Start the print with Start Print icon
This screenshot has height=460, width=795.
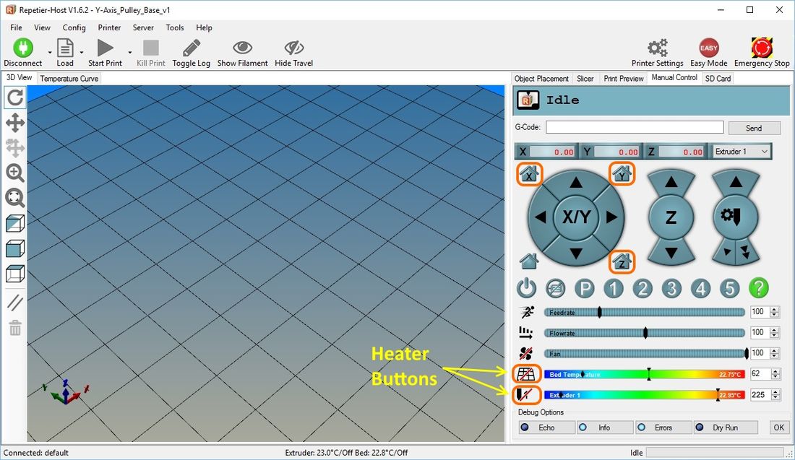click(105, 48)
